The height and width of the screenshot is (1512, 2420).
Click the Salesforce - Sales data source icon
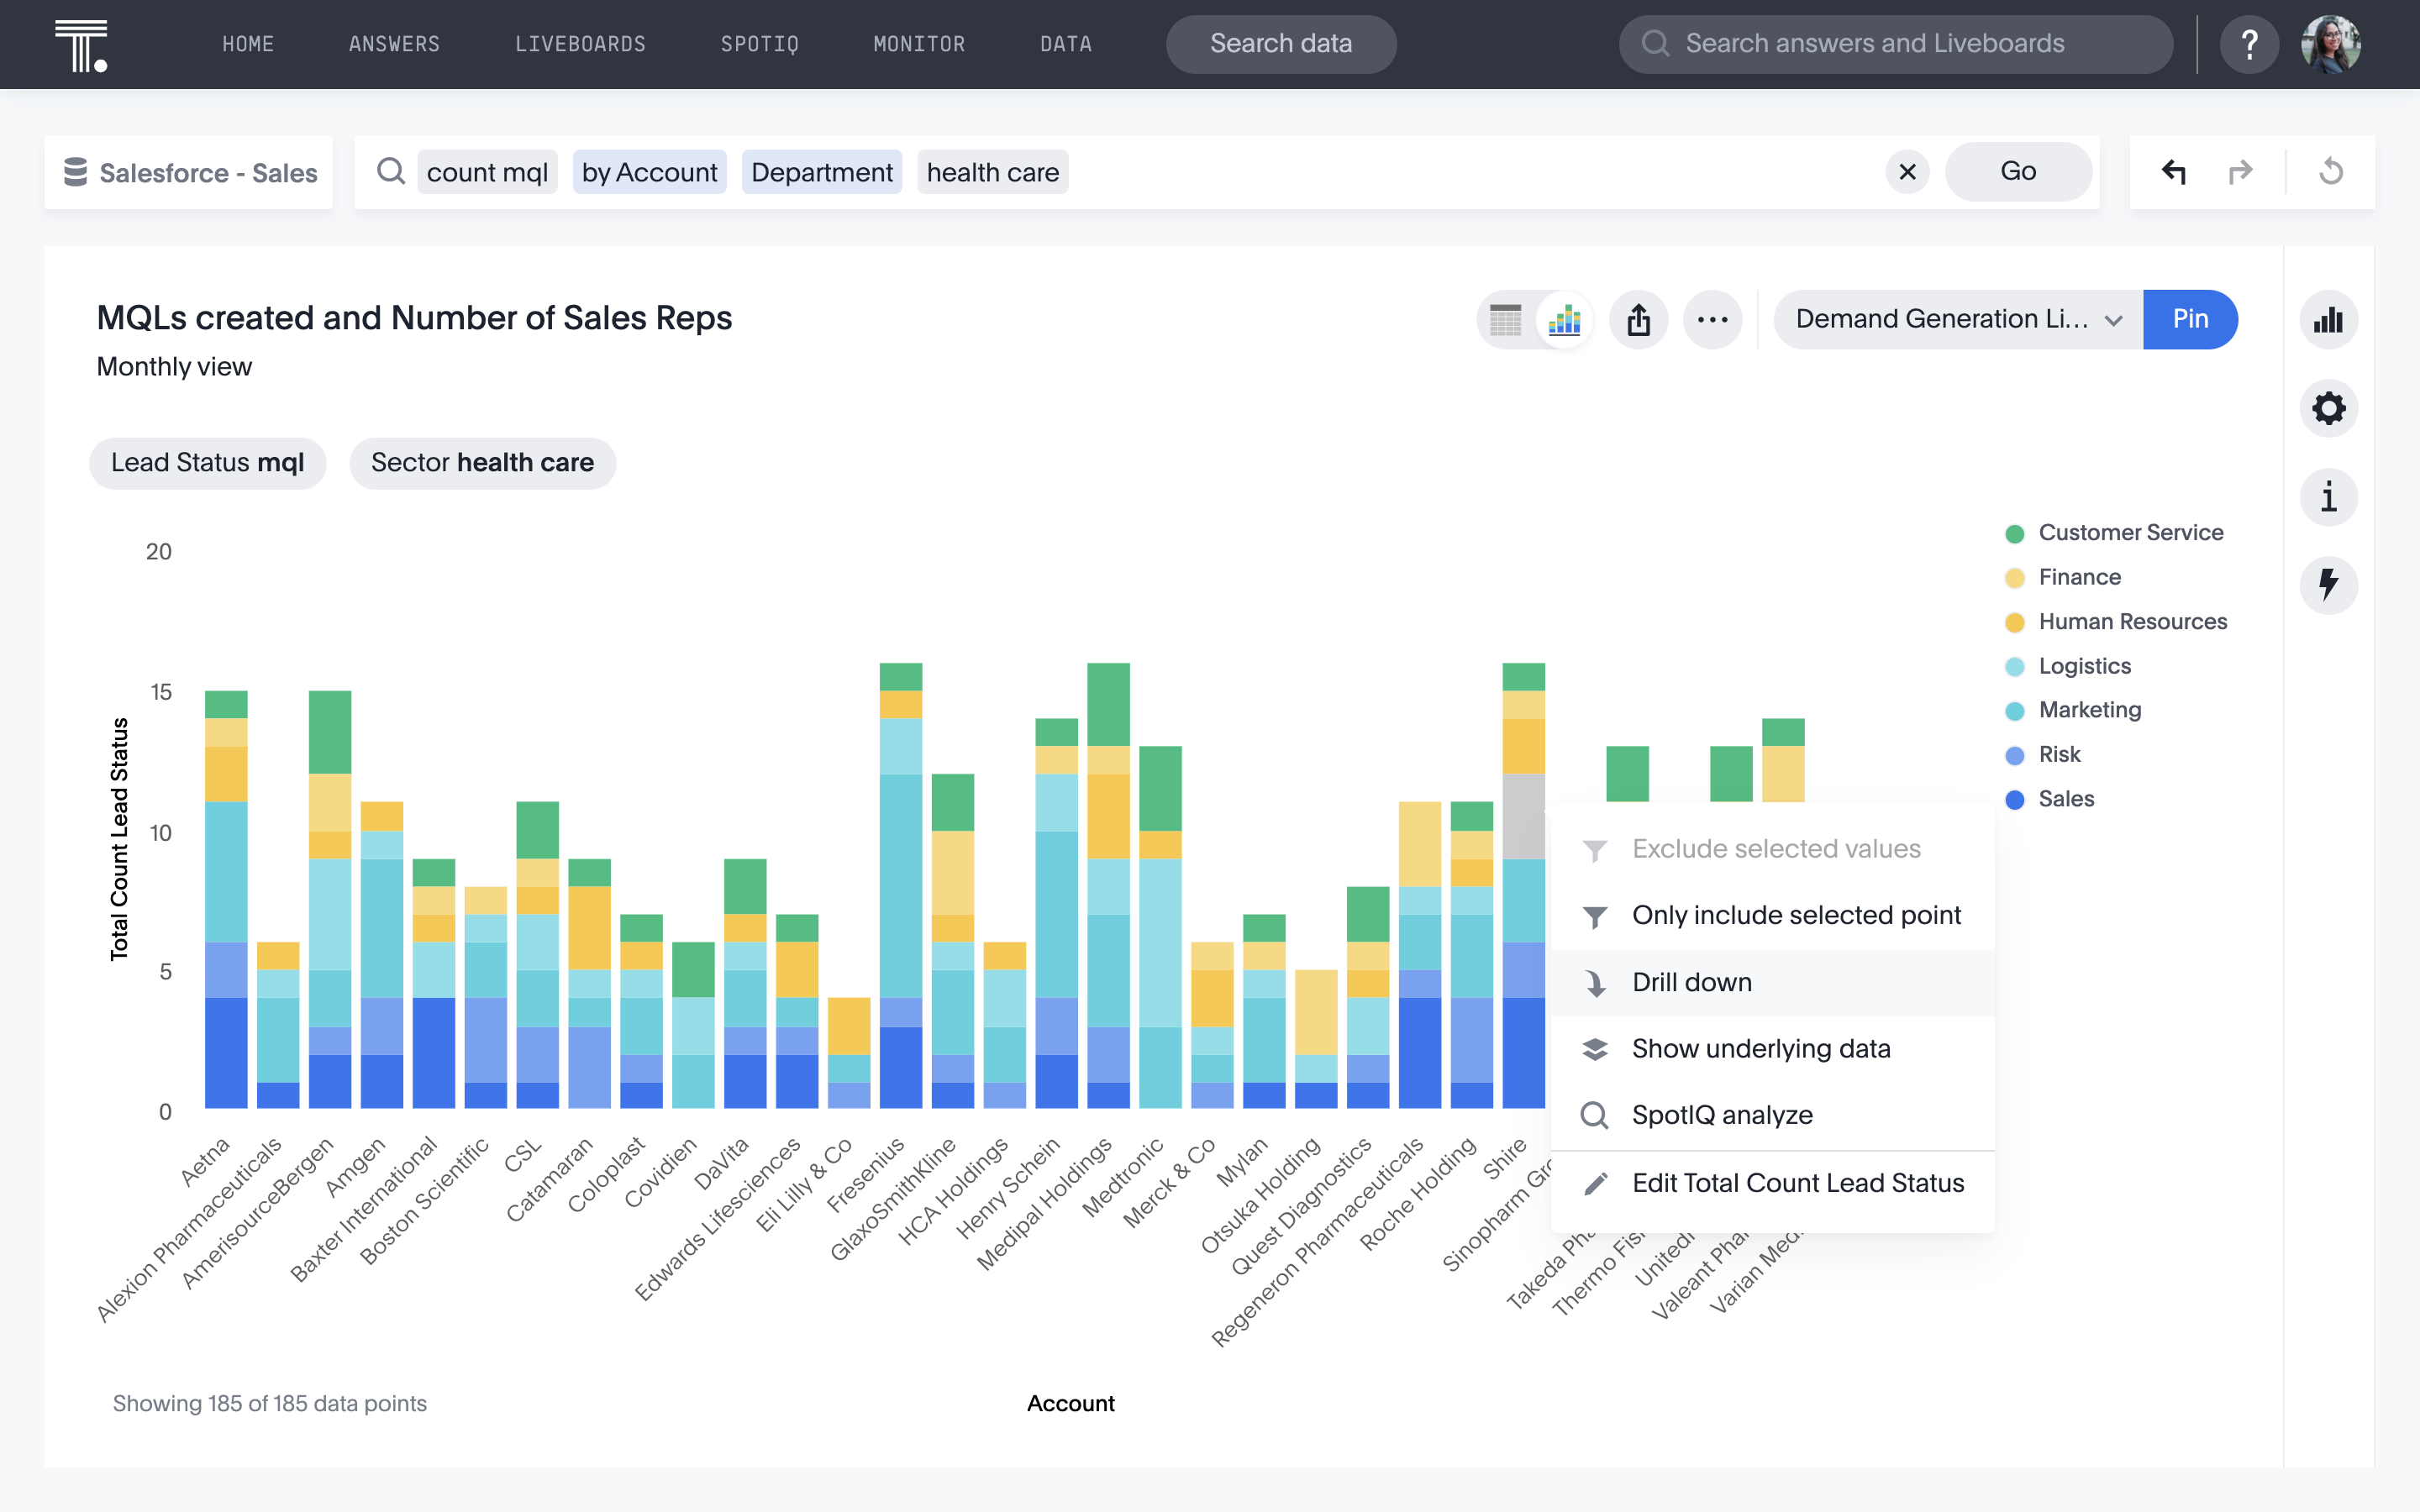tap(76, 172)
